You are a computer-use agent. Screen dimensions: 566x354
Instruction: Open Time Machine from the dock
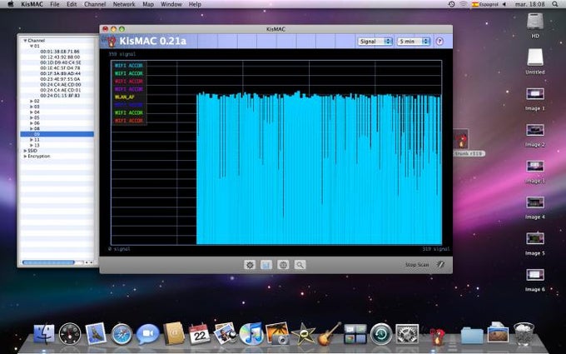point(381,334)
